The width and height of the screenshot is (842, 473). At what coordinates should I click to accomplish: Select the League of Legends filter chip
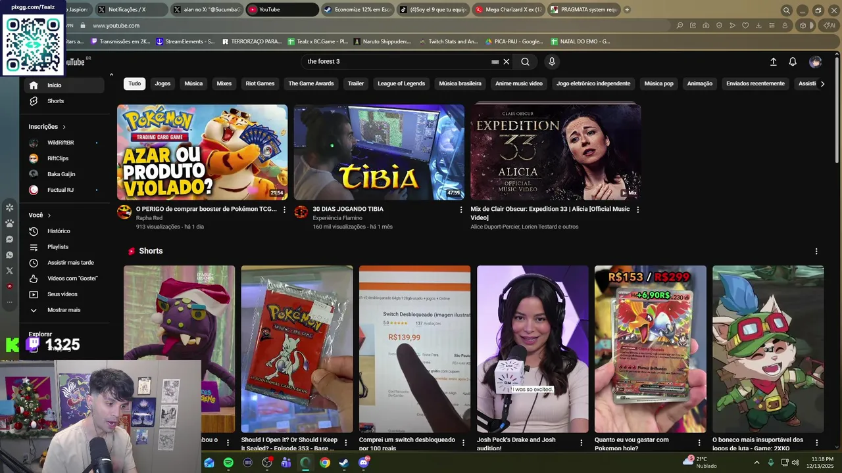coord(401,83)
